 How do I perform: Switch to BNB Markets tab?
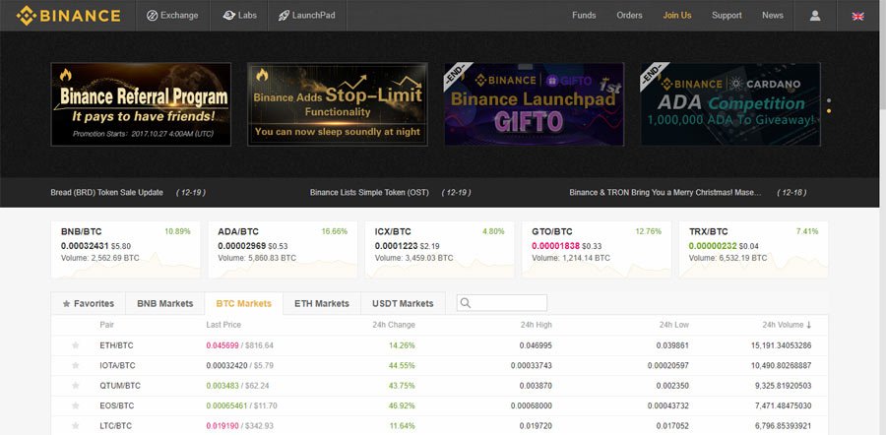tap(165, 303)
